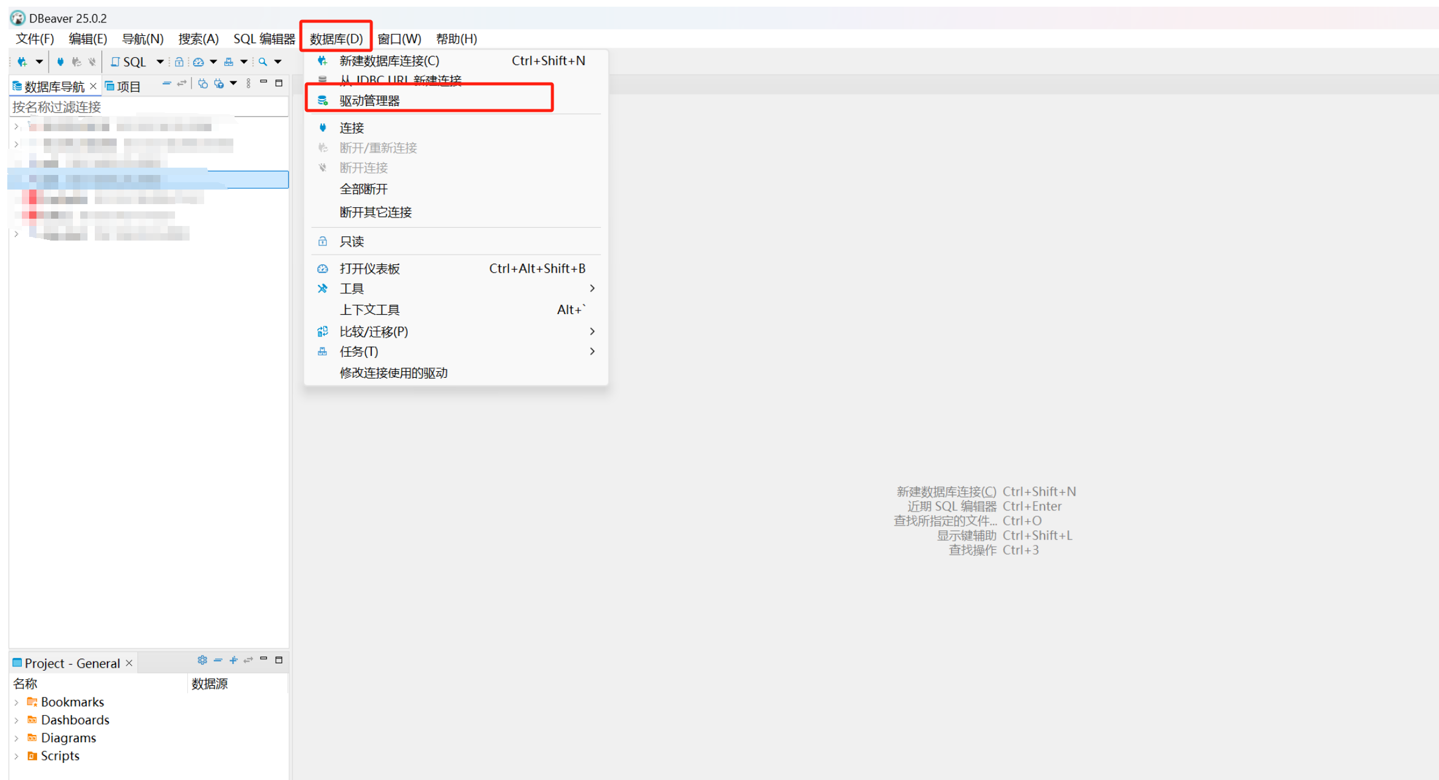The image size is (1439, 780).
Task: Expand the Scripts folder
Action: (16, 756)
